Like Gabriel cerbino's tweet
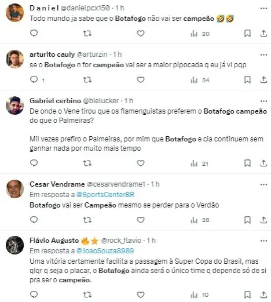Screen dimensions: 271x302 (x=141, y=163)
